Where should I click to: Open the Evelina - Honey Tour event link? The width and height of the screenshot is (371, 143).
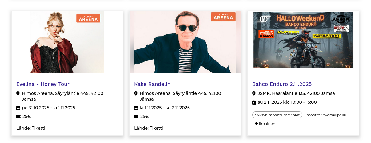coord(43,84)
